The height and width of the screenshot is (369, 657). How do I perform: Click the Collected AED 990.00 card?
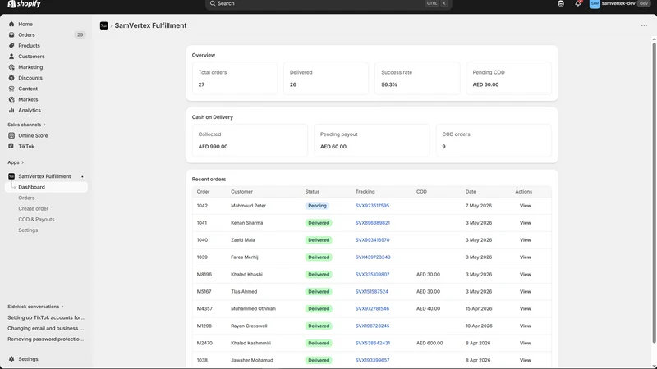pyautogui.click(x=250, y=140)
